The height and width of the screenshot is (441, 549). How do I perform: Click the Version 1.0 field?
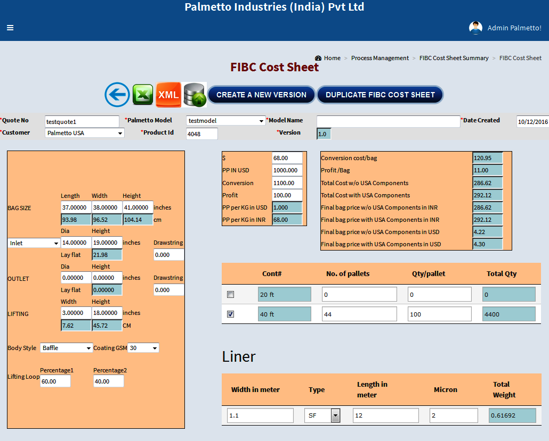(x=324, y=134)
